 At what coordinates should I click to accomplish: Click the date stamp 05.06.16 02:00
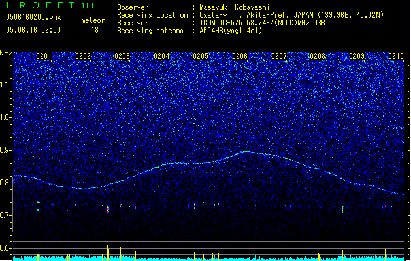pyautogui.click(x=33, y=30)
